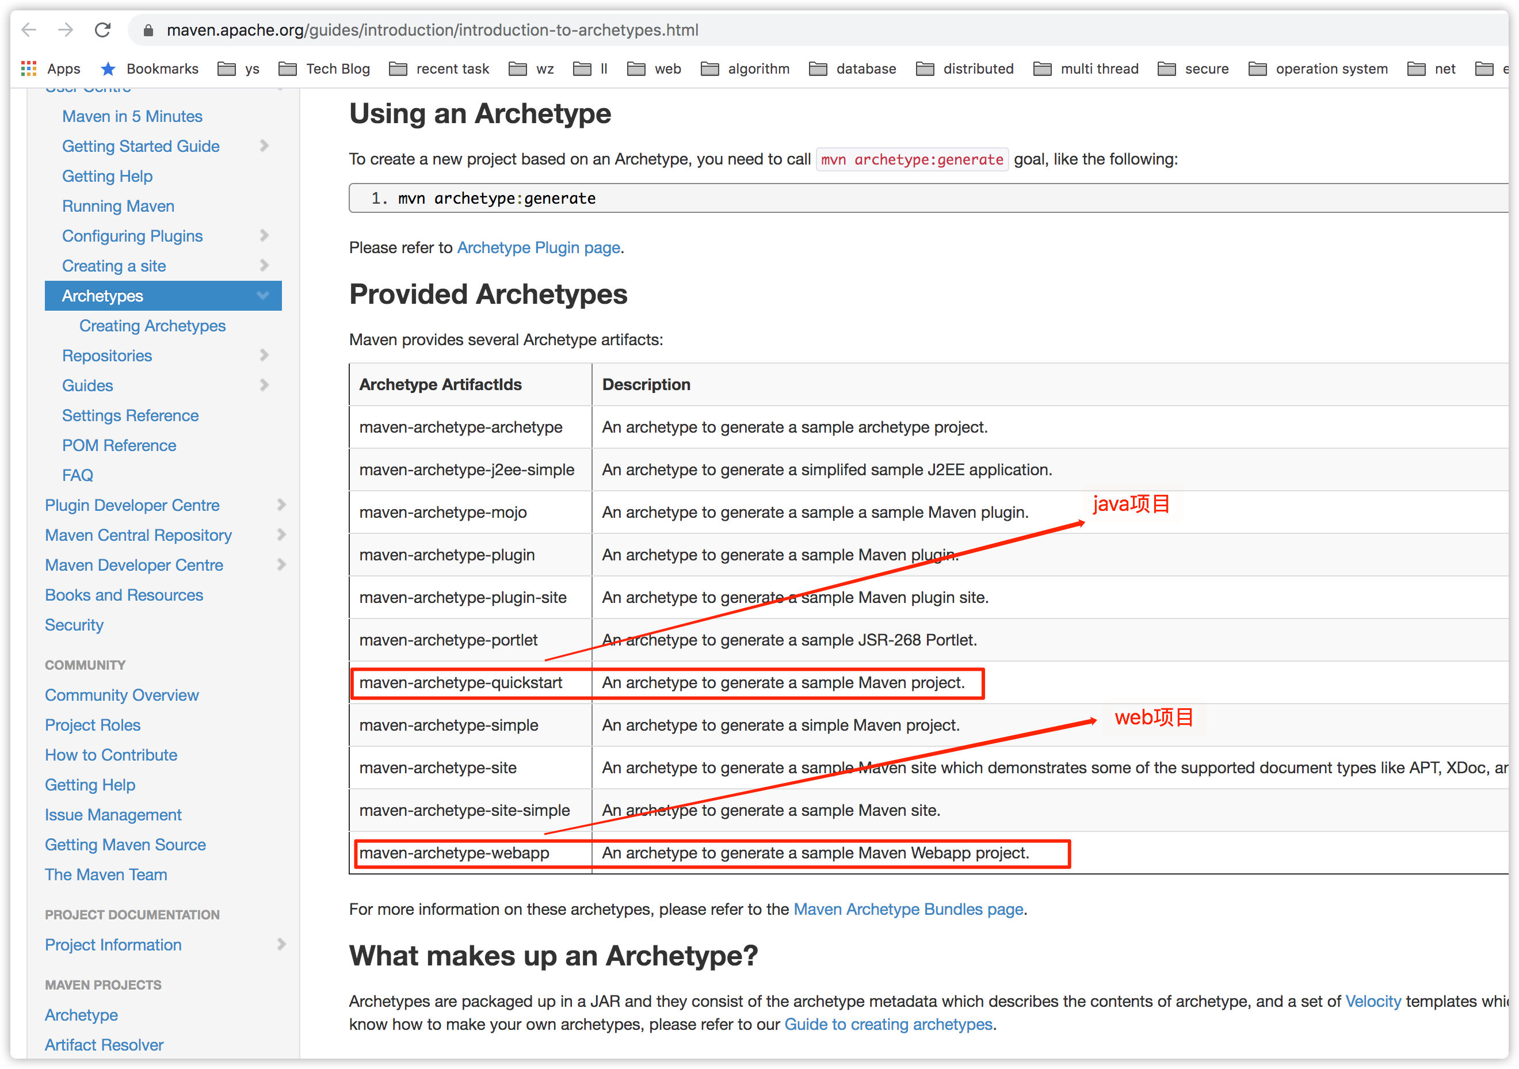Expand the Plugin Developer Centre arrow
Screen dimensions: 1519x1069
[281, 505]
